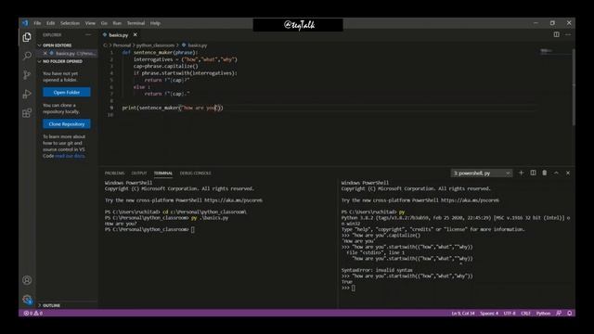Switch to the Problems tab

coord(114,173)
